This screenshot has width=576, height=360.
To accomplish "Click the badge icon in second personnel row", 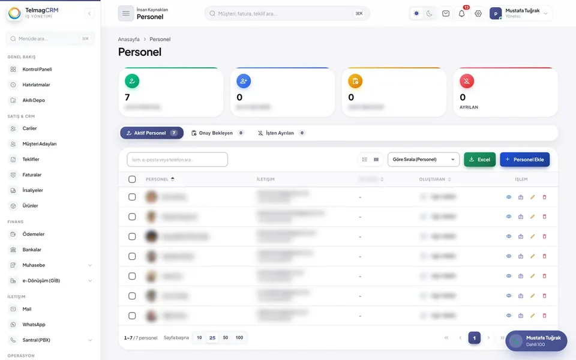I will [521, 217].
